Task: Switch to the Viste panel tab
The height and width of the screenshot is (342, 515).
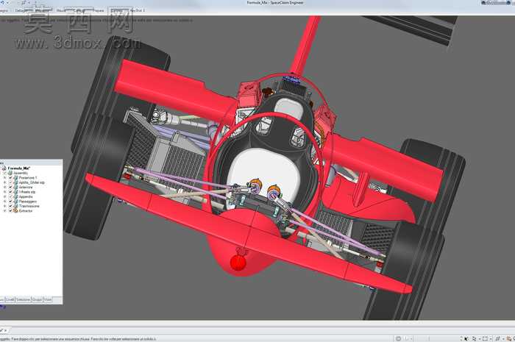Action: coord(48,299)
